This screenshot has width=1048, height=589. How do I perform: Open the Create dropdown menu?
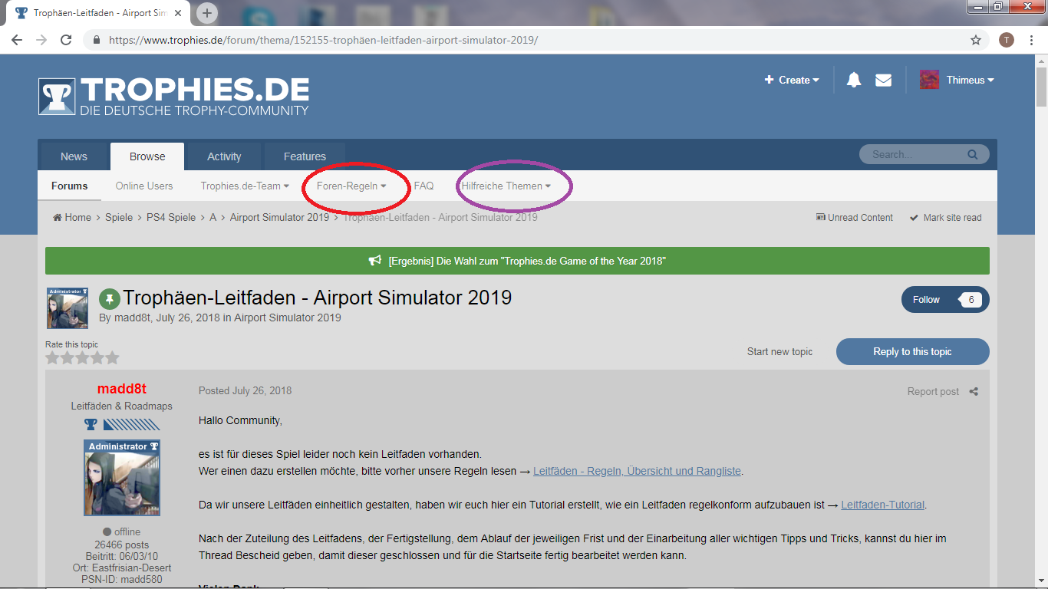pos(792,80)
